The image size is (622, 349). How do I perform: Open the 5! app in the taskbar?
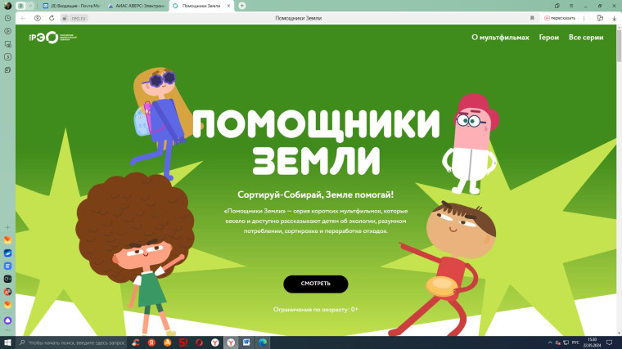[183, 342]
